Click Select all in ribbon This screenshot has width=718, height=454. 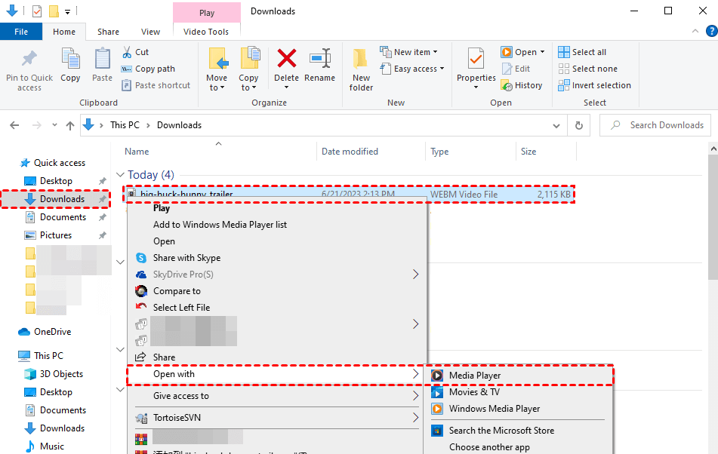(582, 52)
